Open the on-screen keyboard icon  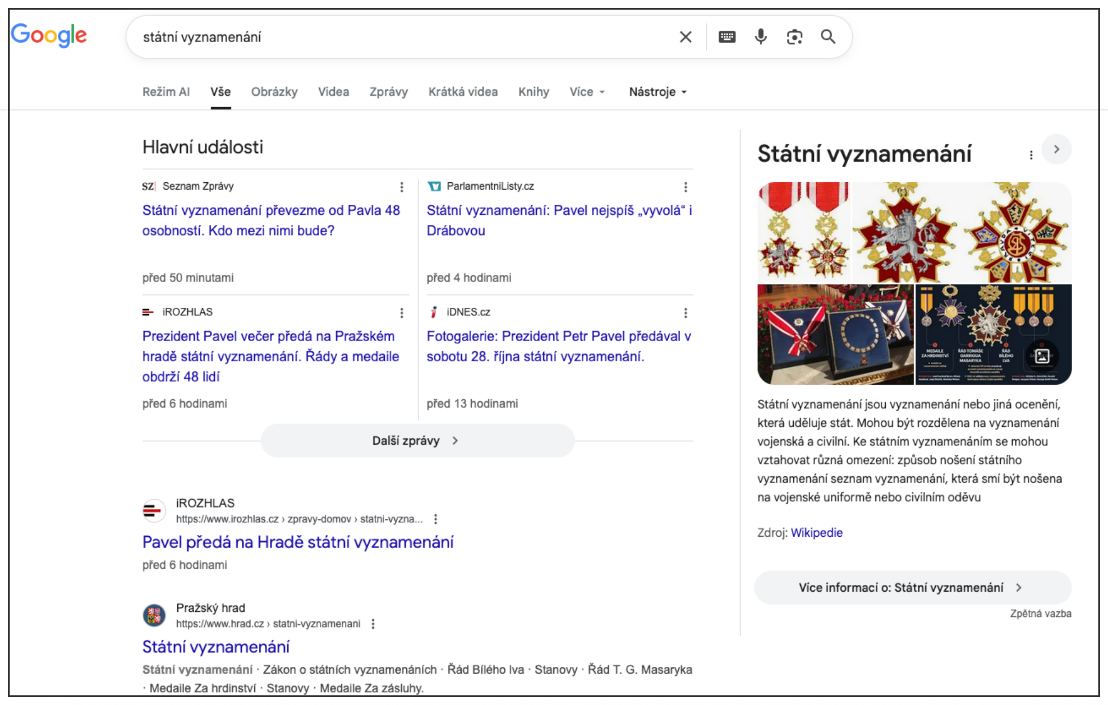point(727,37)
